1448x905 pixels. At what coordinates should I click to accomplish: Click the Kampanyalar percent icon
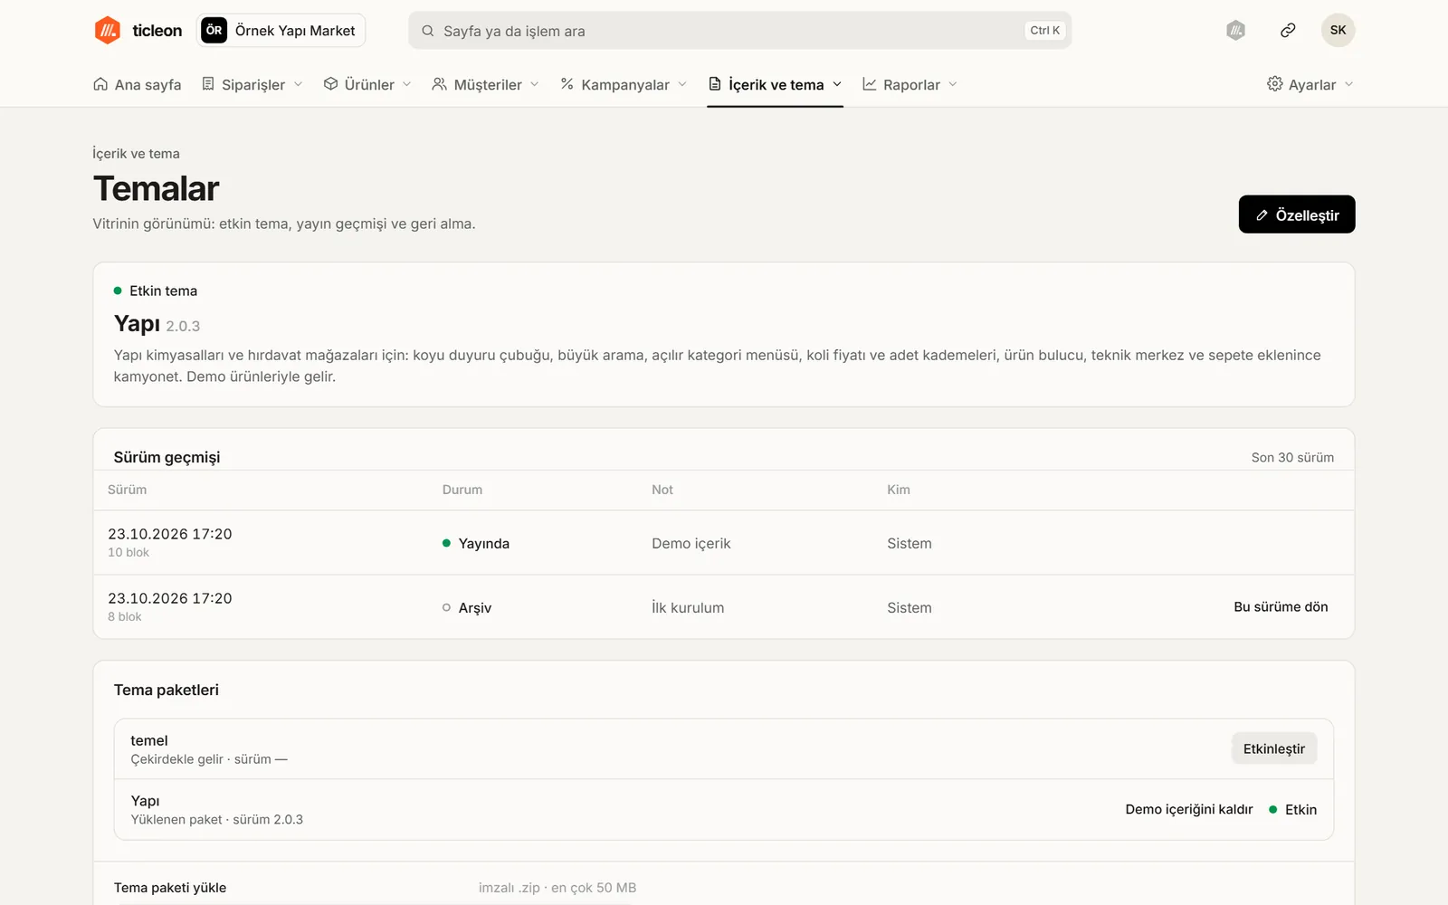[567, 84]
